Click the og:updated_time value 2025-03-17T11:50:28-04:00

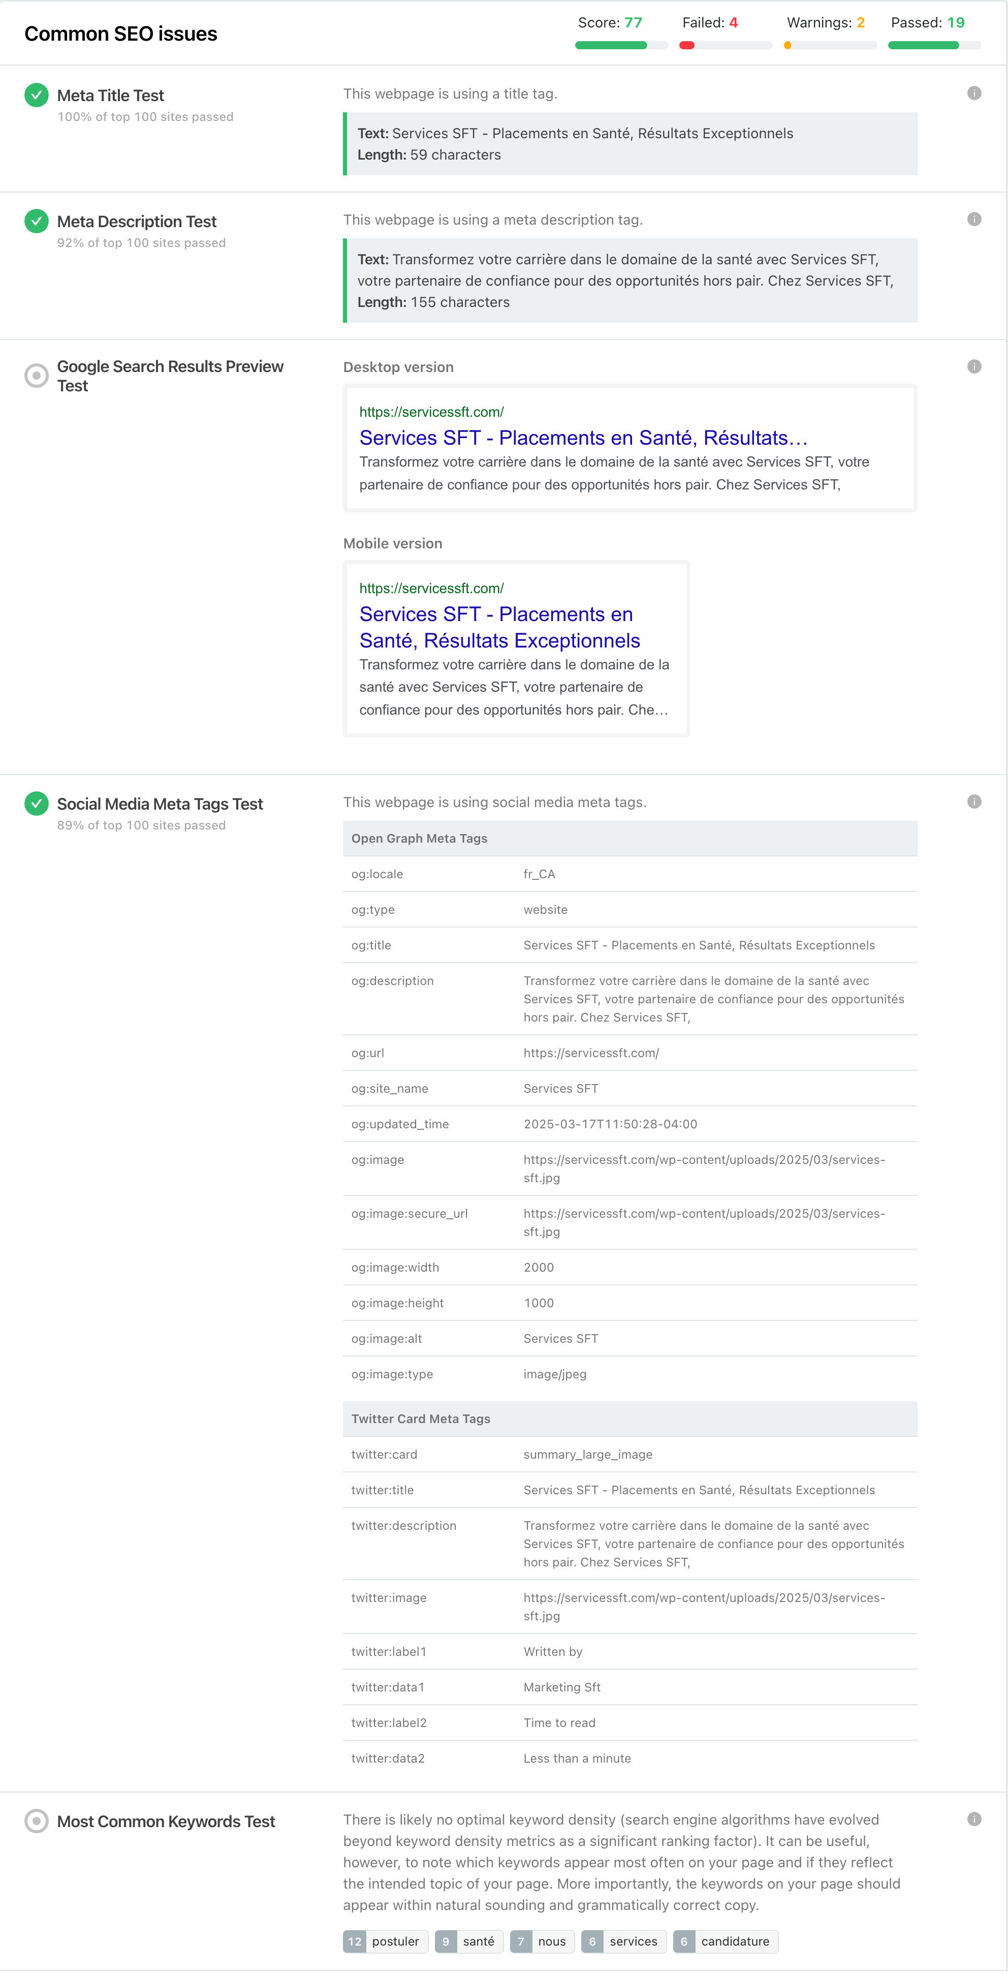pos(611,1124)
